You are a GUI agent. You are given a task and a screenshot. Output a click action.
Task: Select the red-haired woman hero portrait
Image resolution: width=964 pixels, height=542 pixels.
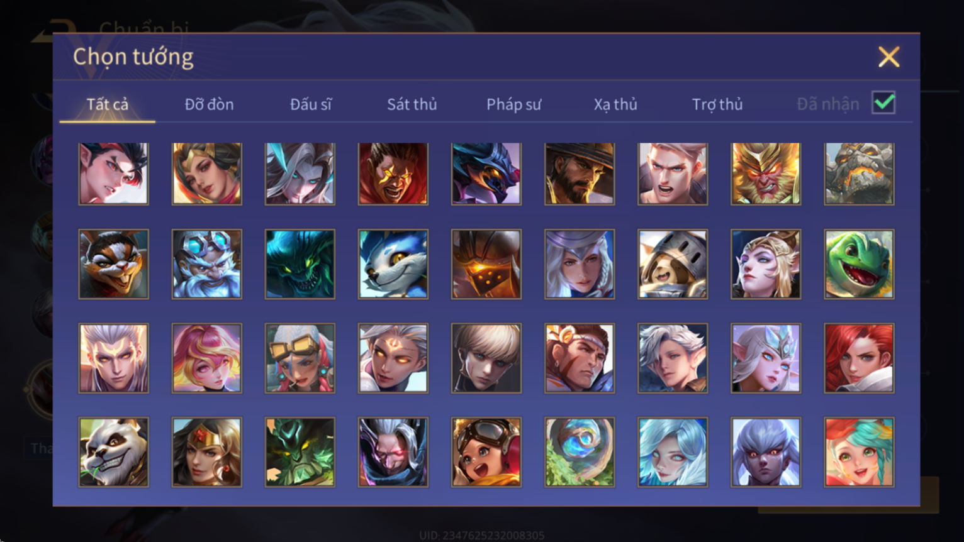pos(859,358)
